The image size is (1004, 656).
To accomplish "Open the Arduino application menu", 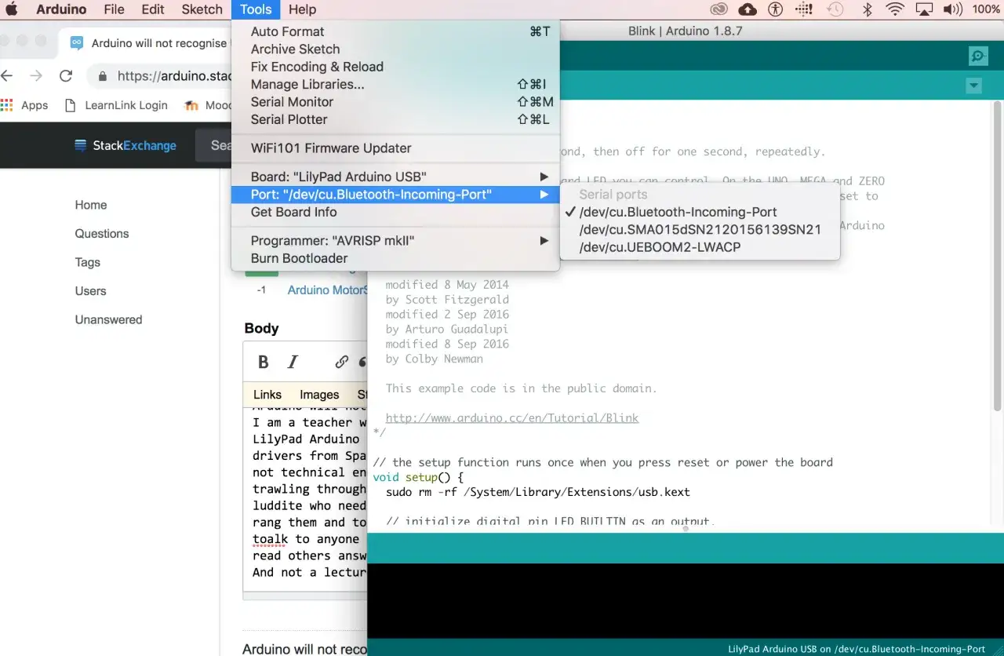I will 61,9.
